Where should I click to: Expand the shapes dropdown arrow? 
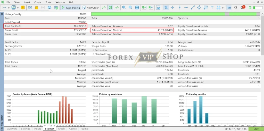point(222,8)
